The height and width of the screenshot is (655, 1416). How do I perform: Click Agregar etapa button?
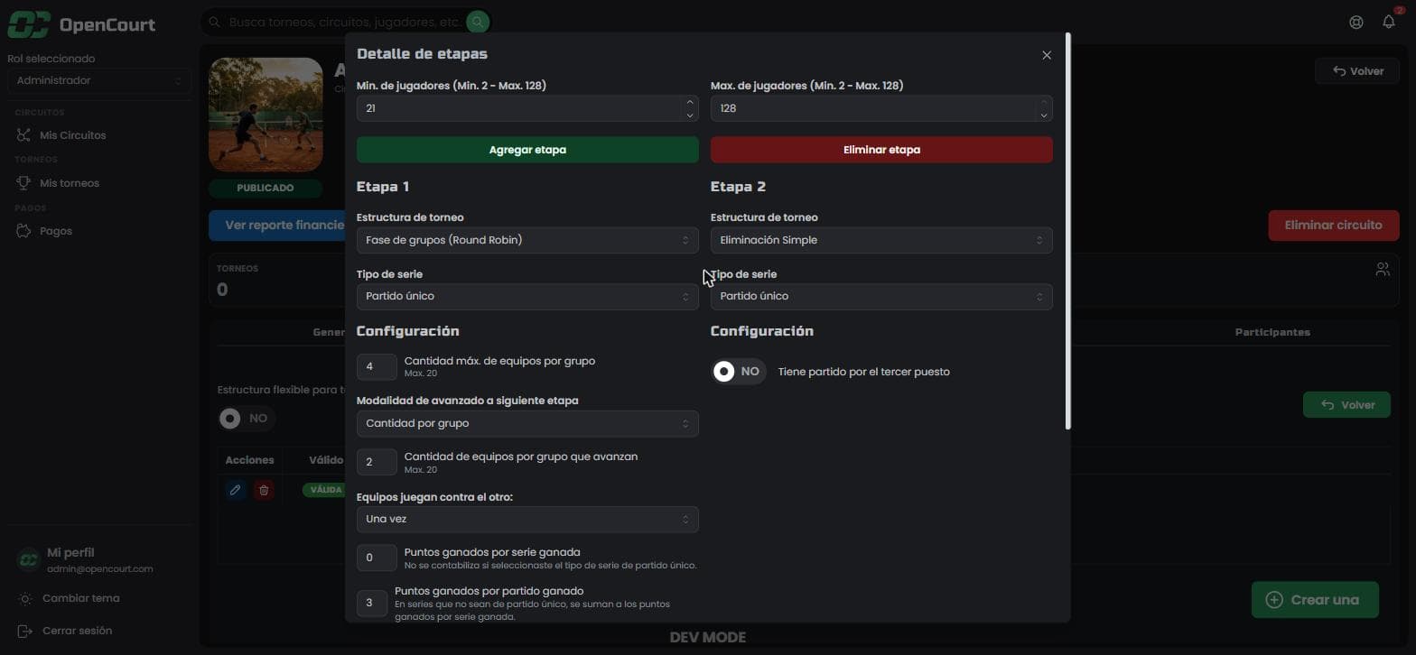tap(527, 150)
